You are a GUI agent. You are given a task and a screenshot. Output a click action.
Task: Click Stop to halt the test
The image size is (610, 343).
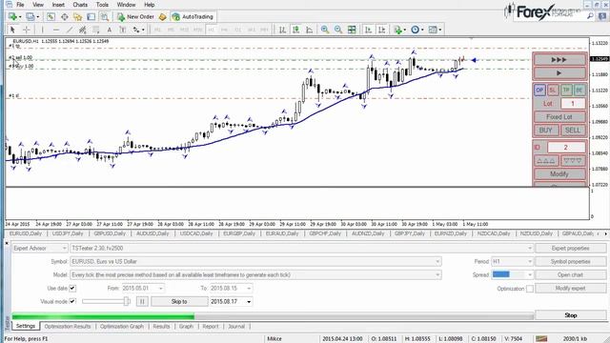(570, 315)
